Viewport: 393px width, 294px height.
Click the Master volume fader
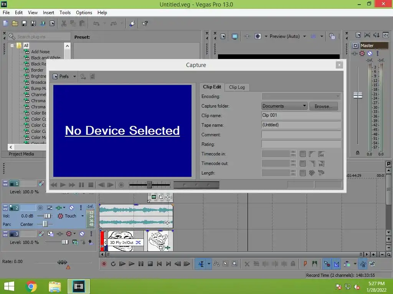[358, 95]
